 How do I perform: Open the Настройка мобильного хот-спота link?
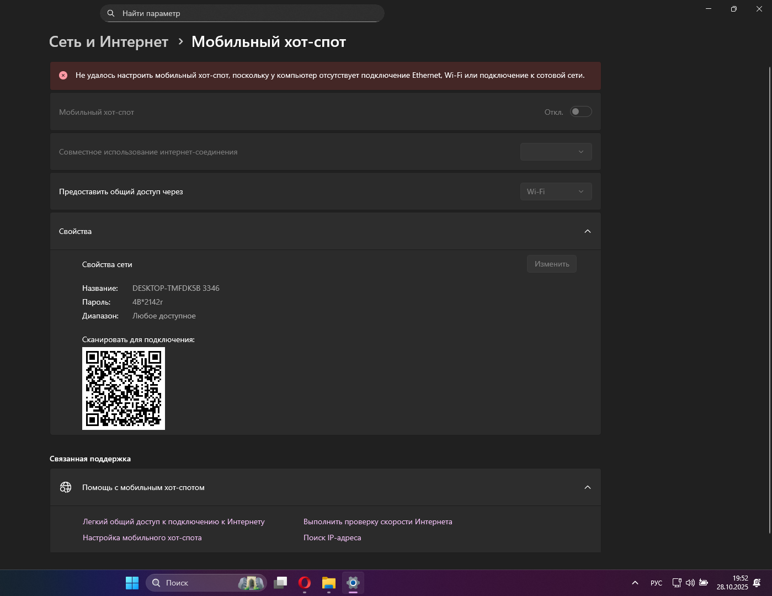pyautogui.click(x=142, y=538)
